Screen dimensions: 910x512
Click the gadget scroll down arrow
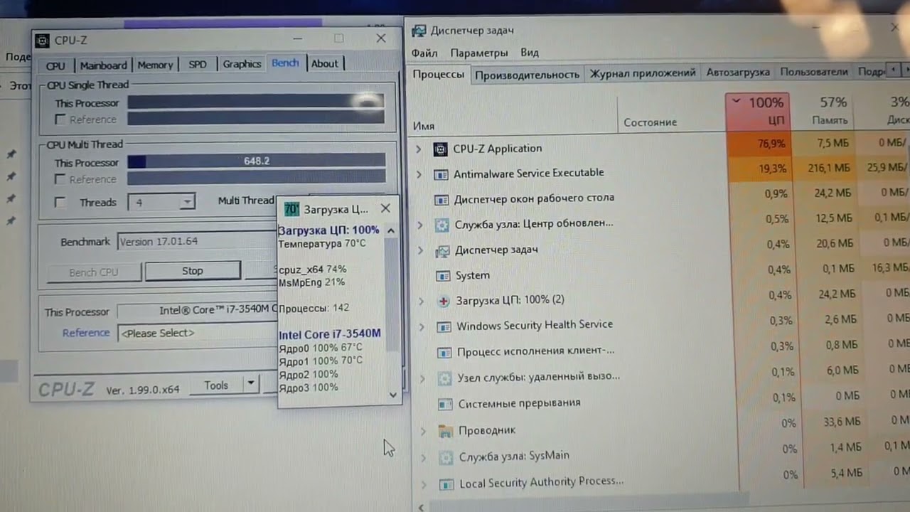(392, 395)
